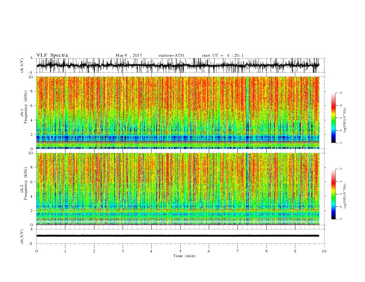The height and width of the screenshot is (282, 365).
Task: Click the "8" kHz tick on the ch.2 frequency axis
Action: click(x=32, y=168)
